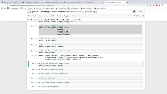The width and height of the screenshot is (167, 94).
Task: Move the selected cell up
Action: pyautogui.click(x=45, y=19)
